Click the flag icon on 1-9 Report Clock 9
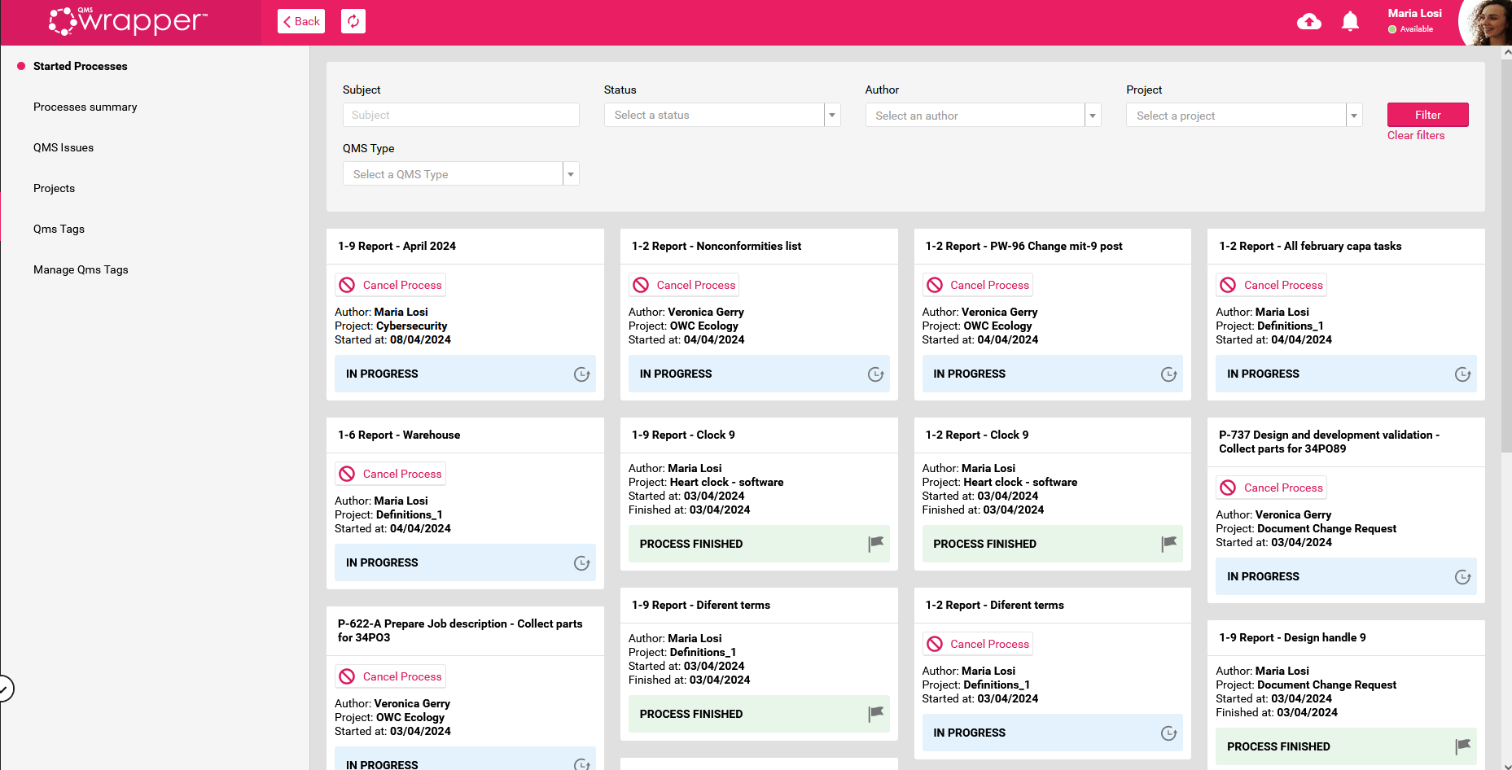The image size is (1512, 770). click(875, 544)
